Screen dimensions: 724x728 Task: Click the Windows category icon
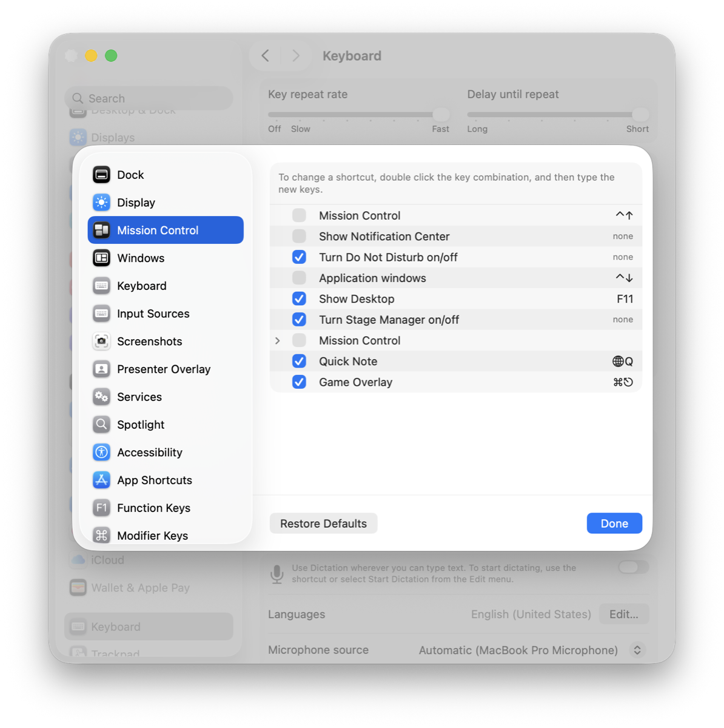point(101,258)
